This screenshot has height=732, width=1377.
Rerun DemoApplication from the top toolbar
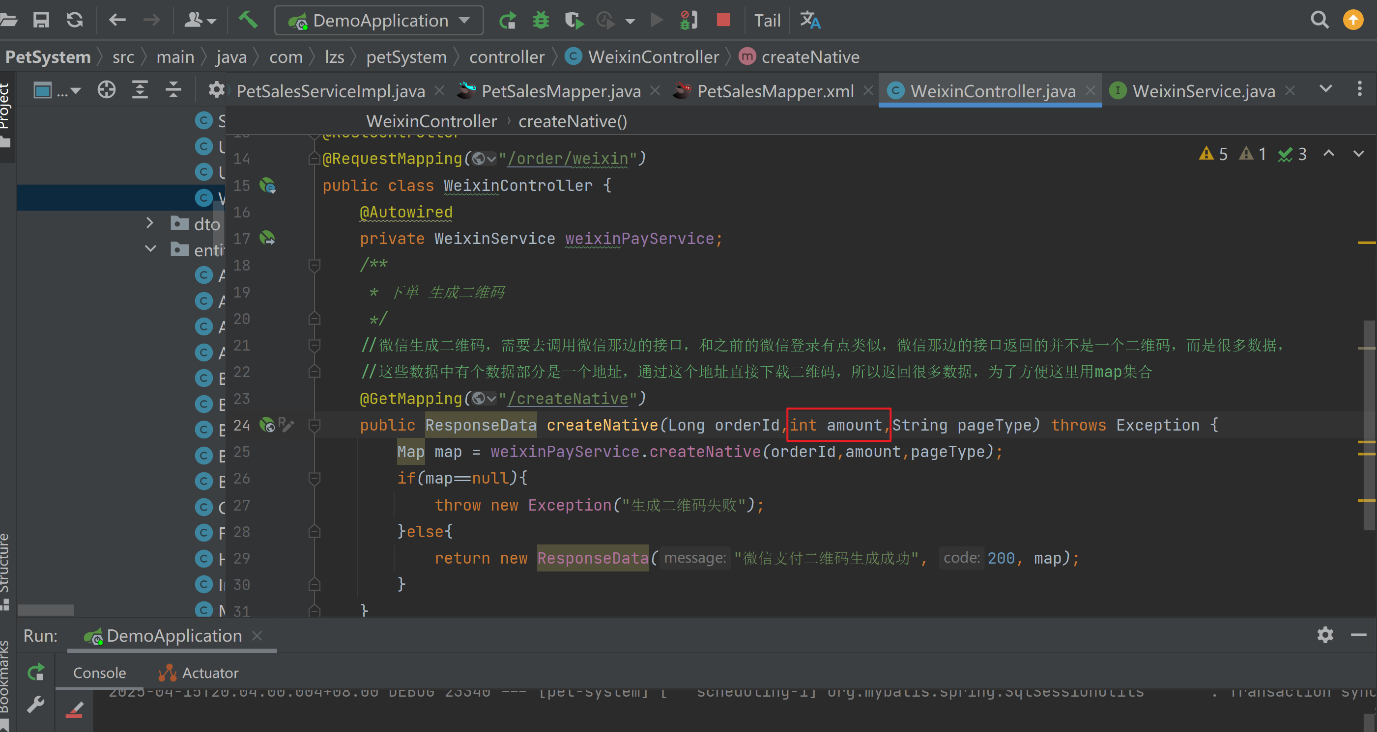point(507,20)
